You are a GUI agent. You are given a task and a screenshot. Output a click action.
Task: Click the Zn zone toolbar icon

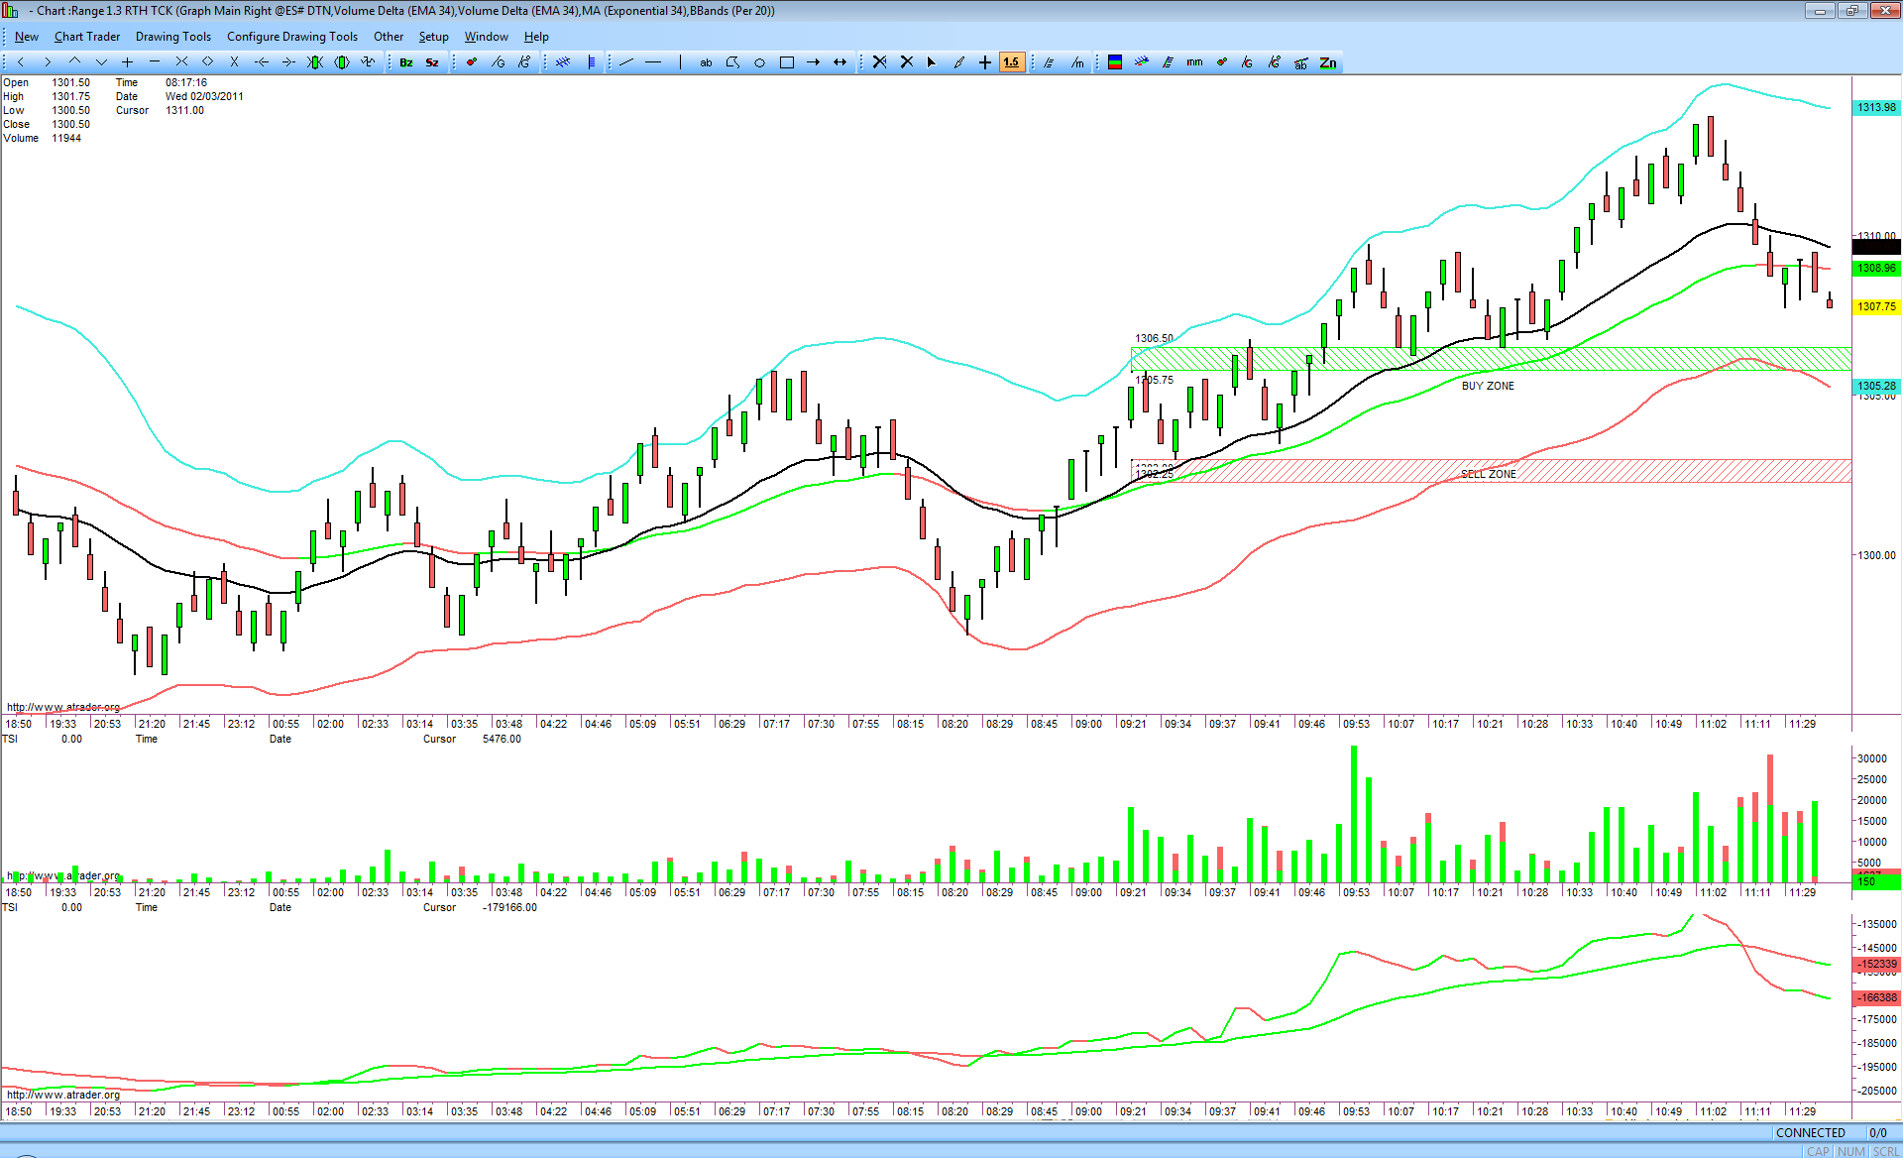(1328, 62)
